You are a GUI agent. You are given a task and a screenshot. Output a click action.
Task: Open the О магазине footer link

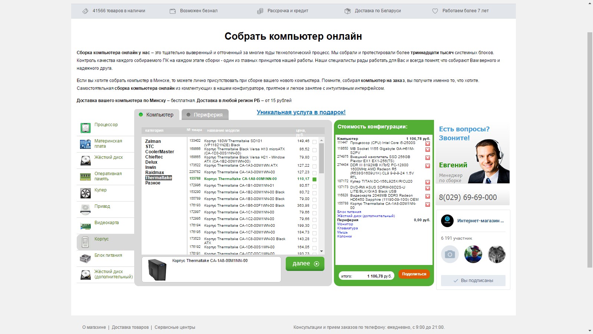(94, 327)
